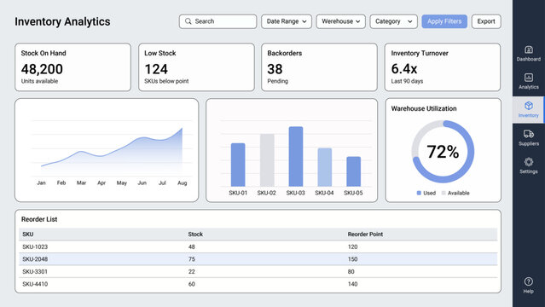Image resolution: width=545 pixels, height=307 pixels.
Task: Click reorder point value 140
Action: [352, 284]
